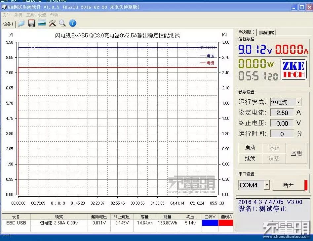Click the 05:51:33 time axis label
313x241 pixels.
pos(217,203)
